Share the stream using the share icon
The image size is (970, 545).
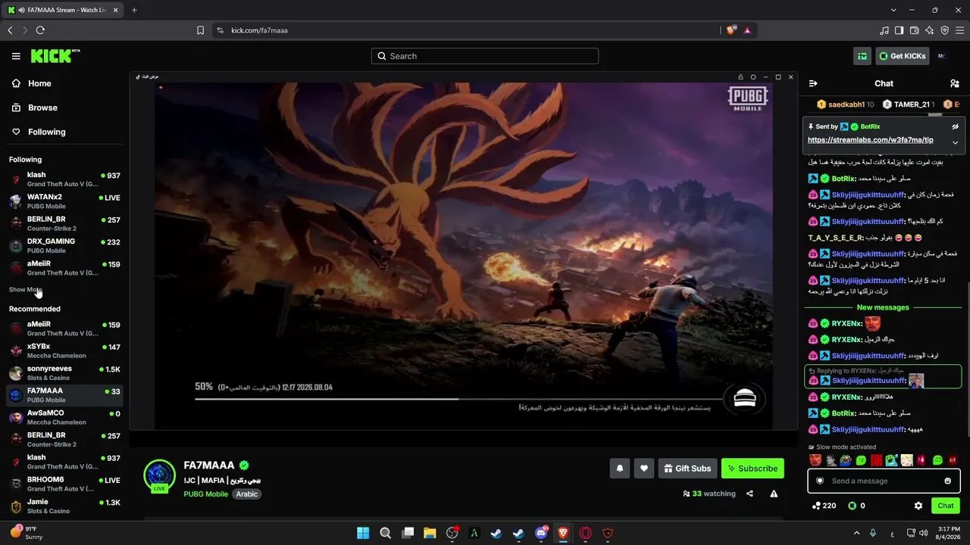tap(749, 494)
